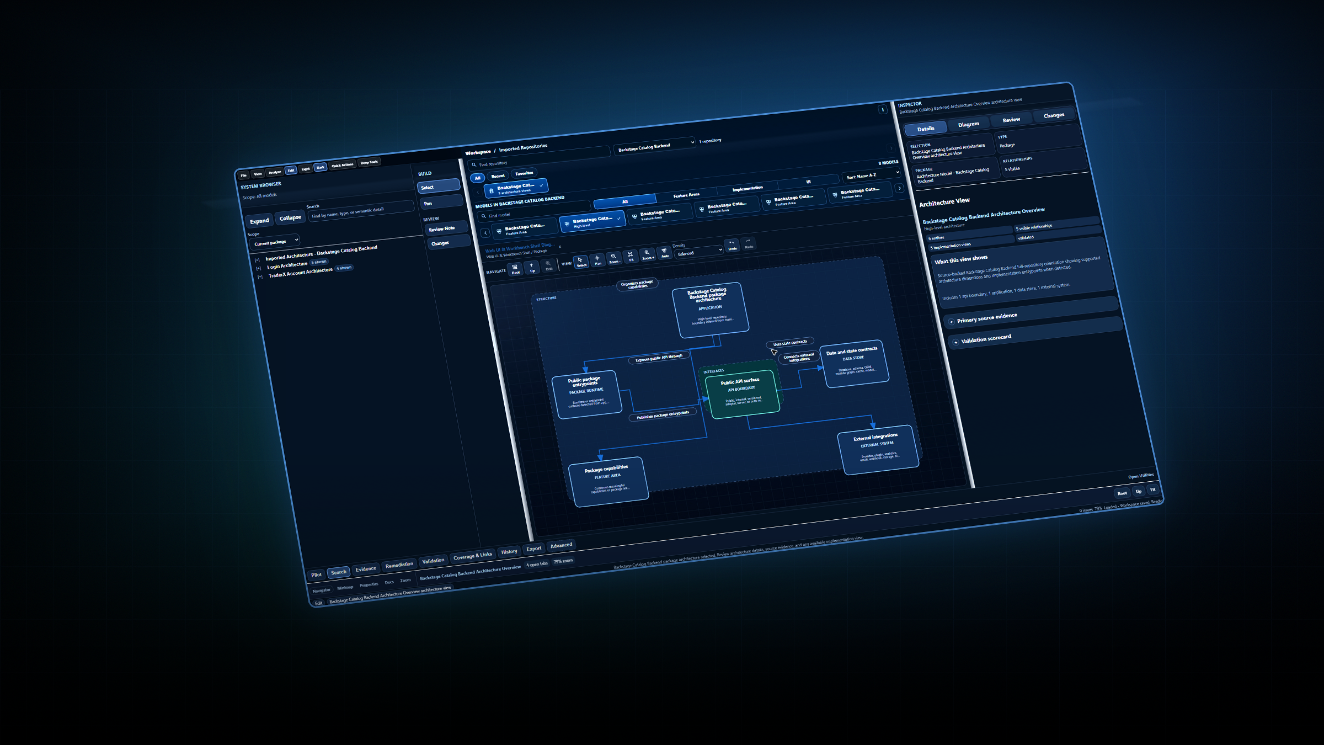This screenshot has width=1324, height=745.
Task: Click the 79% zoom status label
Action: tap(563, 561)
